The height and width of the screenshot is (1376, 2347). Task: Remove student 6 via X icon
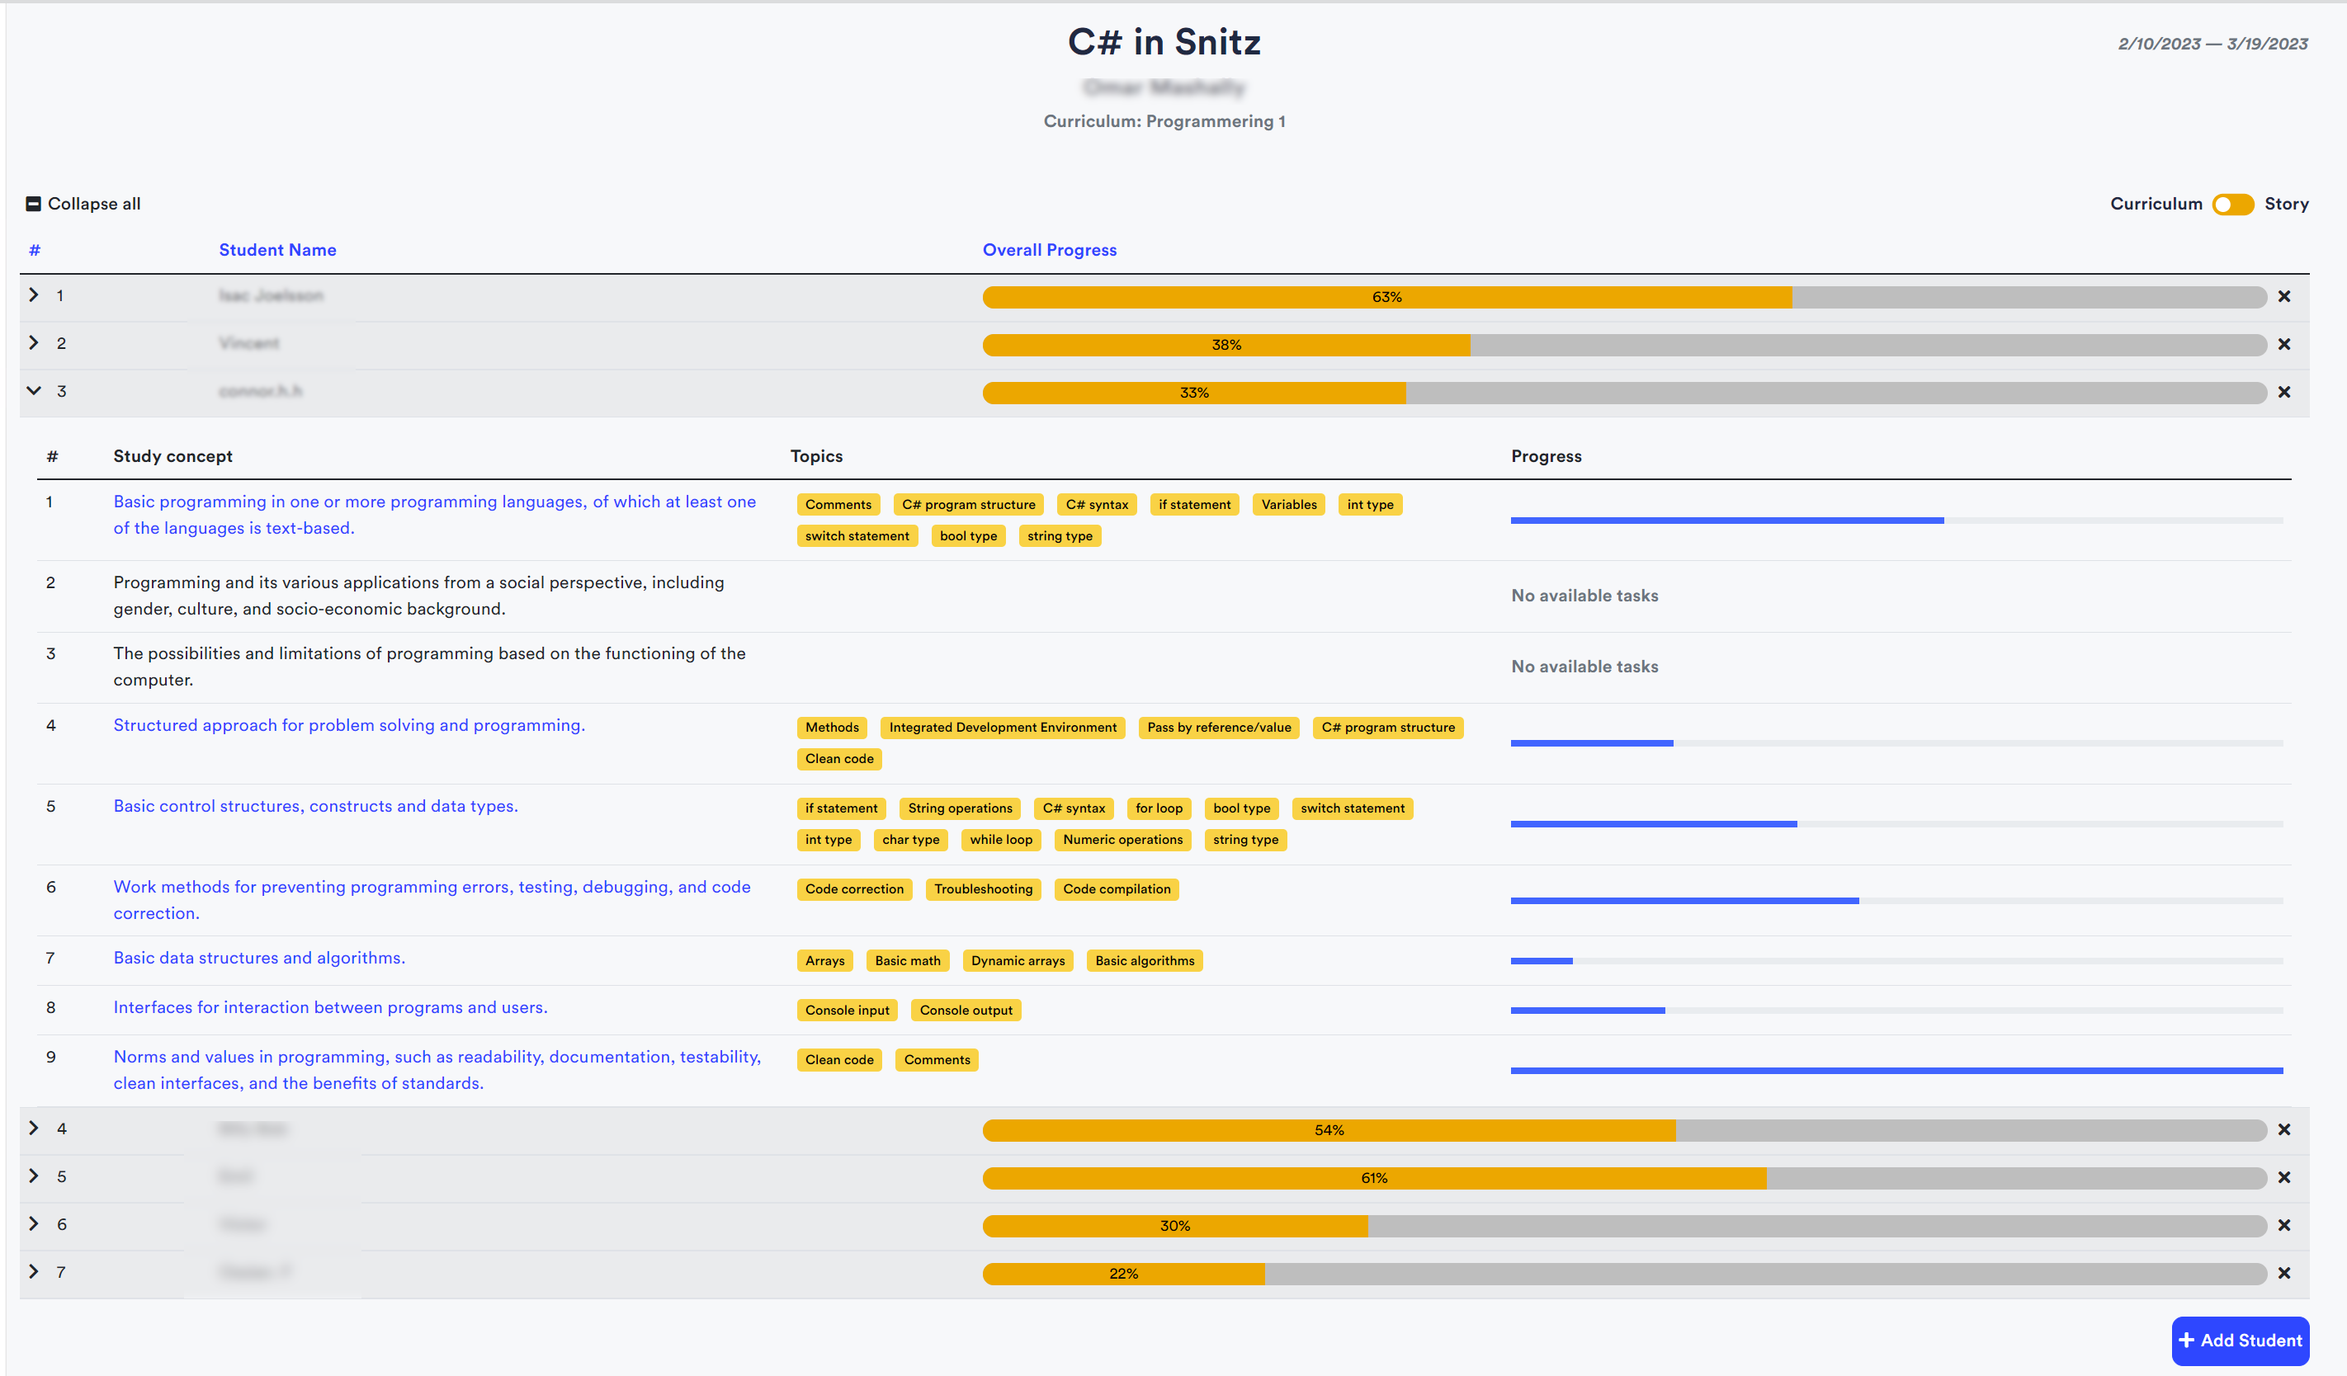[x=2283, y=1225]
